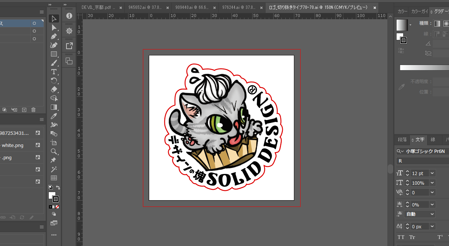Open the font size 12 pt dropdown
Screen dimensions: 449x246
point(432,173)
